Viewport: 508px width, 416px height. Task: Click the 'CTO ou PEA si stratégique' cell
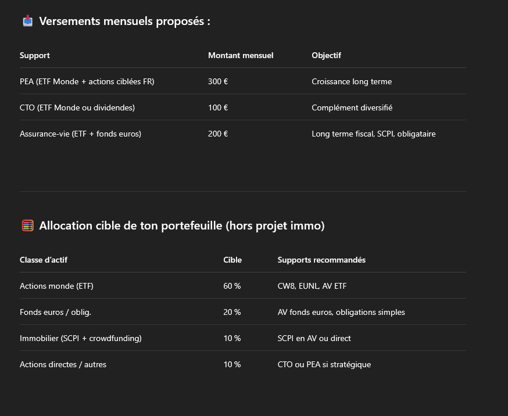click(x=324, y=364)
